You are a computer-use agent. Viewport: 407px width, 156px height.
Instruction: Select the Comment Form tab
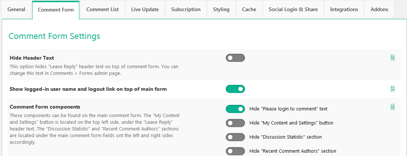click(x=56, y=10)
